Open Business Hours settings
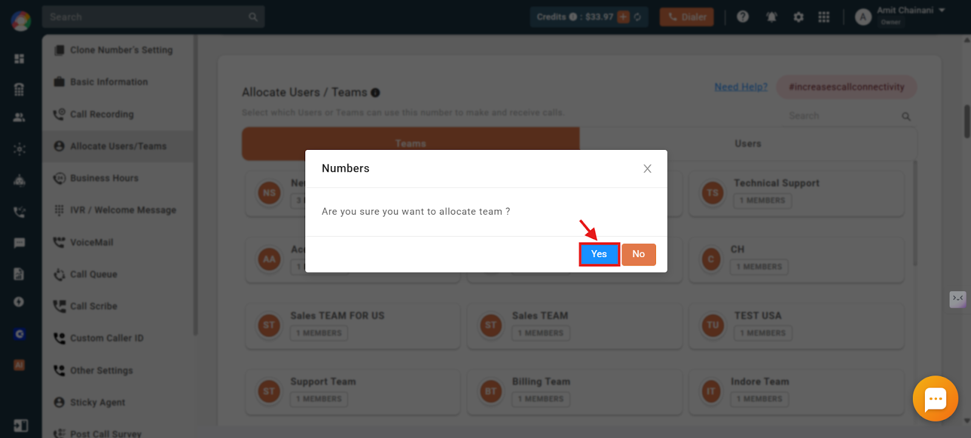 (104, 178)
